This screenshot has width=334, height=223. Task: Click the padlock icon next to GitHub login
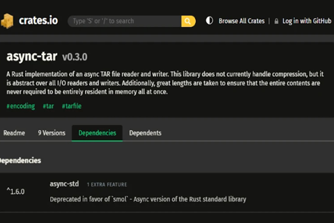pos(276,21)
